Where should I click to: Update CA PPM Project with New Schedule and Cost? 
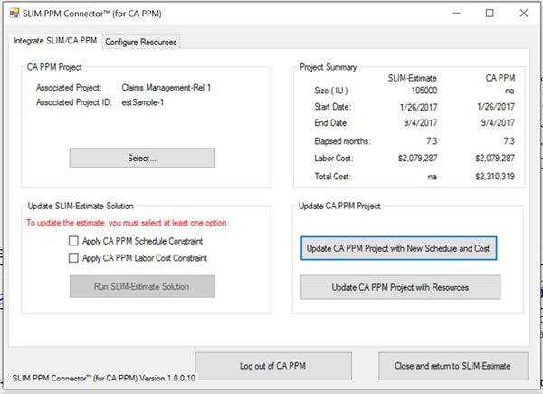coord(398,248)
